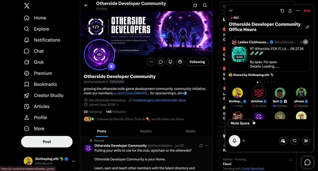The image size is (318, 171).
Task: Open the profile three-dots options menu
Action: tap(151, 62)
